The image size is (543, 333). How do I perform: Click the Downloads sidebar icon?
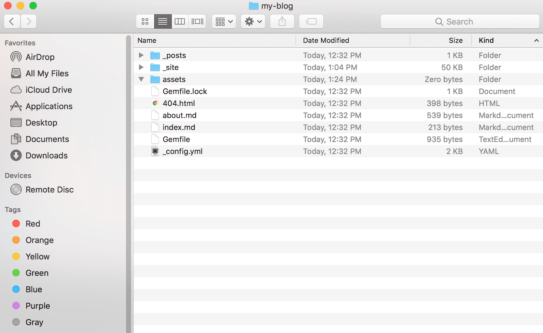click(x=16, y=155)
